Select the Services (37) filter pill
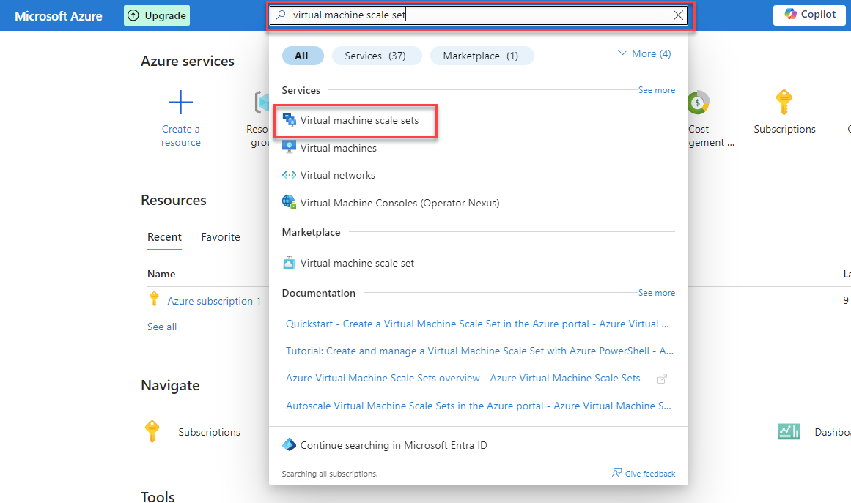The image size is (851, 503). [377, 56]
